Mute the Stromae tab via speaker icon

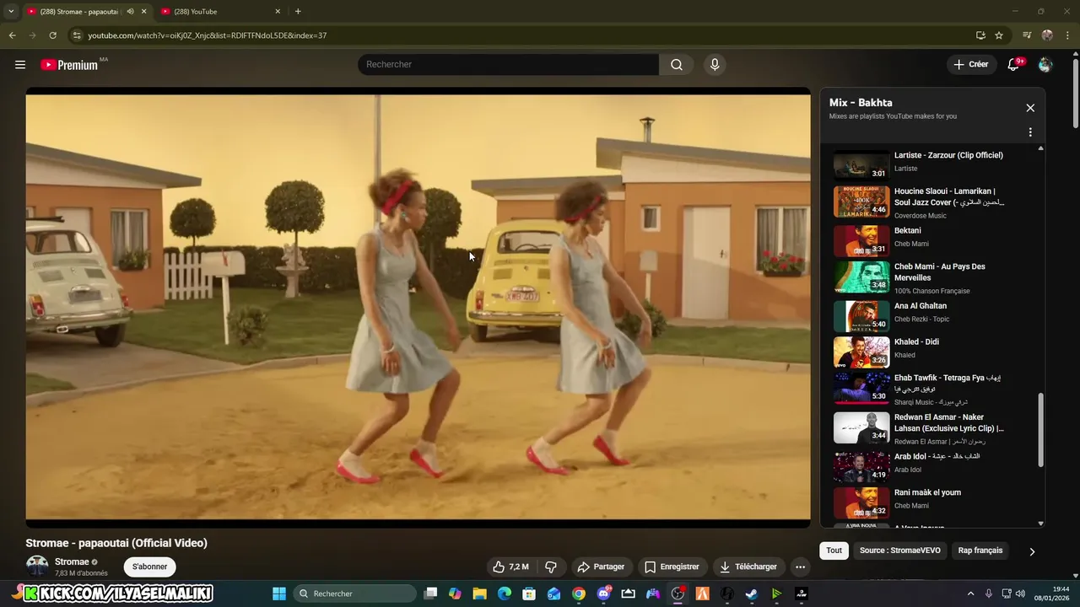tap(130, 11)
